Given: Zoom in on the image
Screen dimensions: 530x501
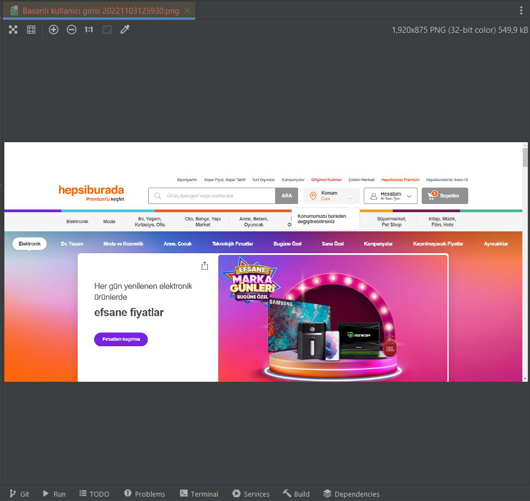Looking at the screenshot, I should click(54, 30).
